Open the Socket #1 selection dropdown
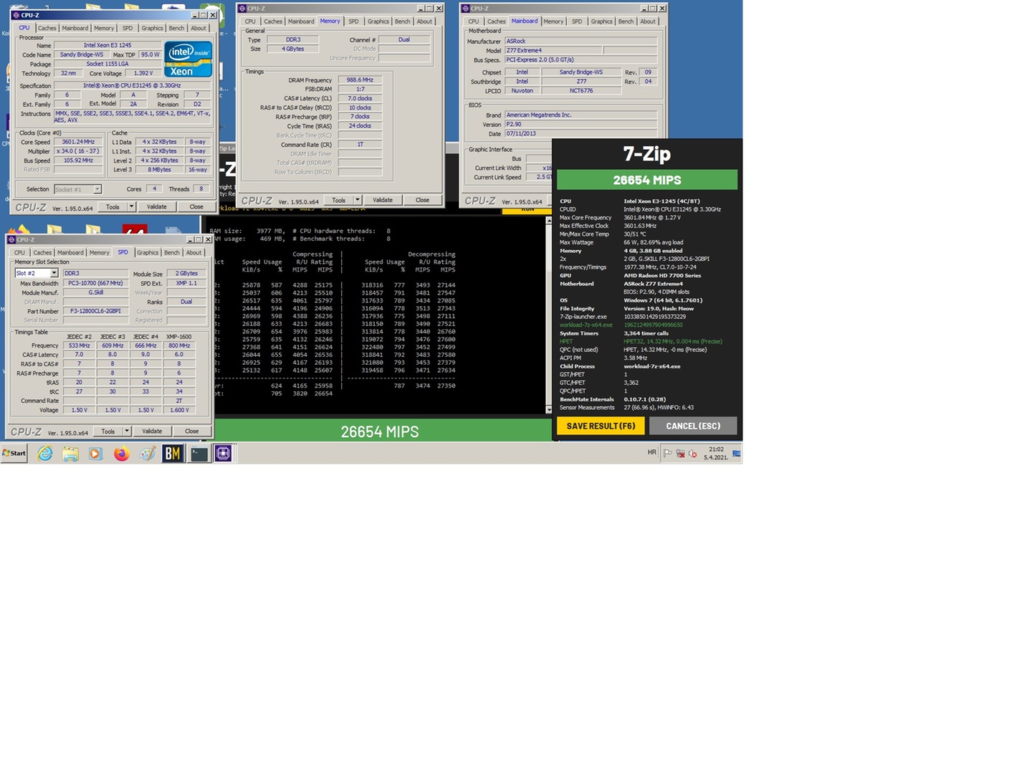 (97, 189)
